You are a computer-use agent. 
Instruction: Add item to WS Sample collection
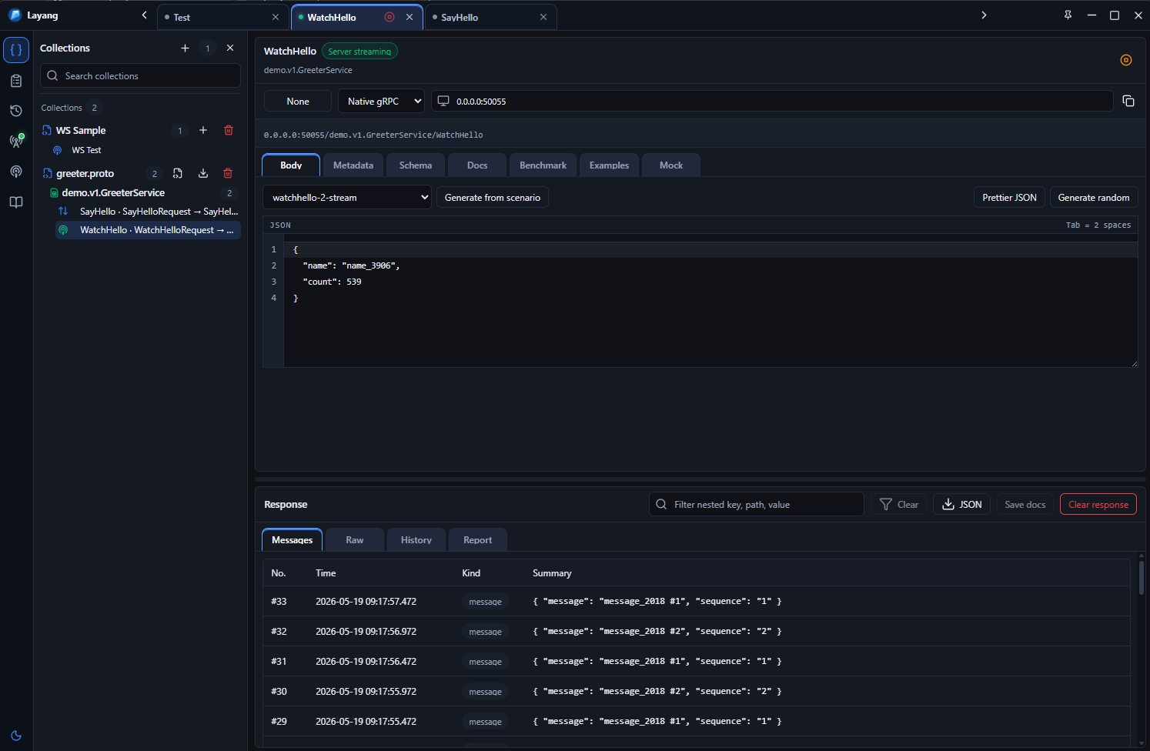tap(203, 130)
